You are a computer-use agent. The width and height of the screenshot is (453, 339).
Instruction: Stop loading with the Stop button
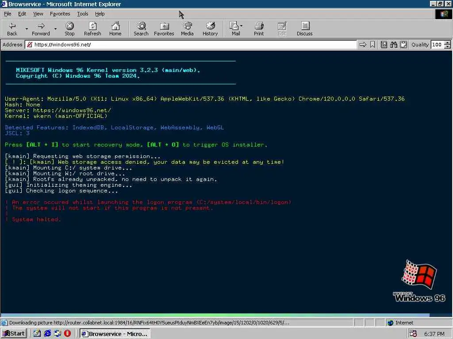pyautogui.click(x=69, y=29)
